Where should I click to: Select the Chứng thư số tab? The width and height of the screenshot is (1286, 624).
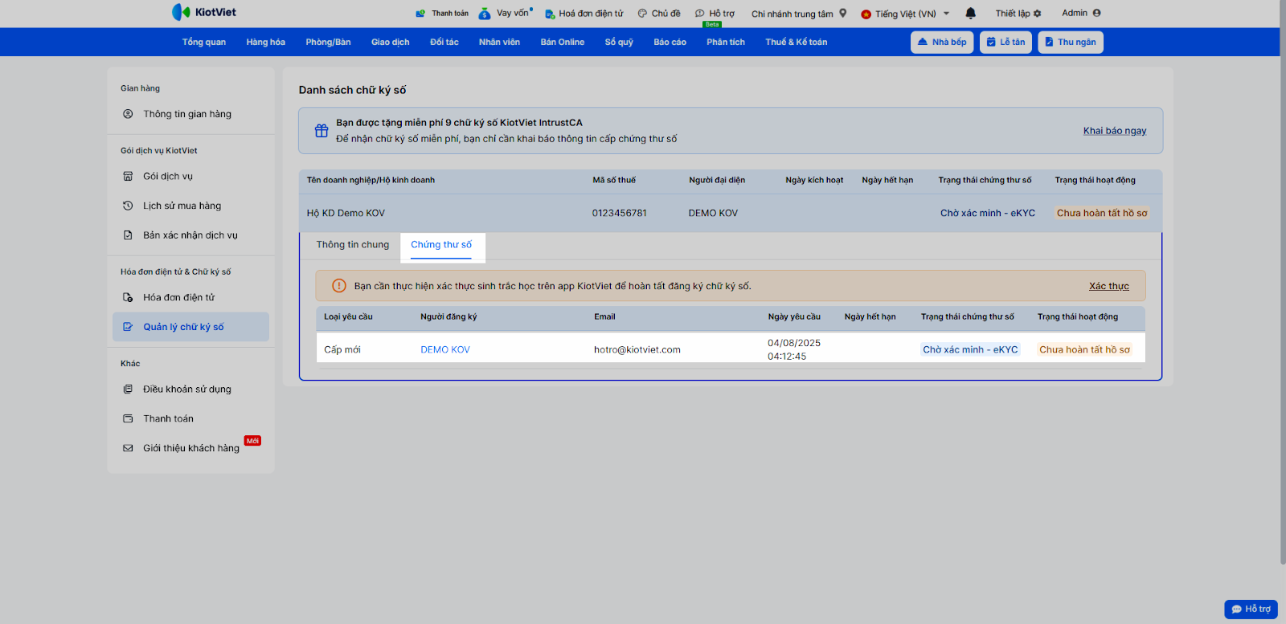click(442, 245)
